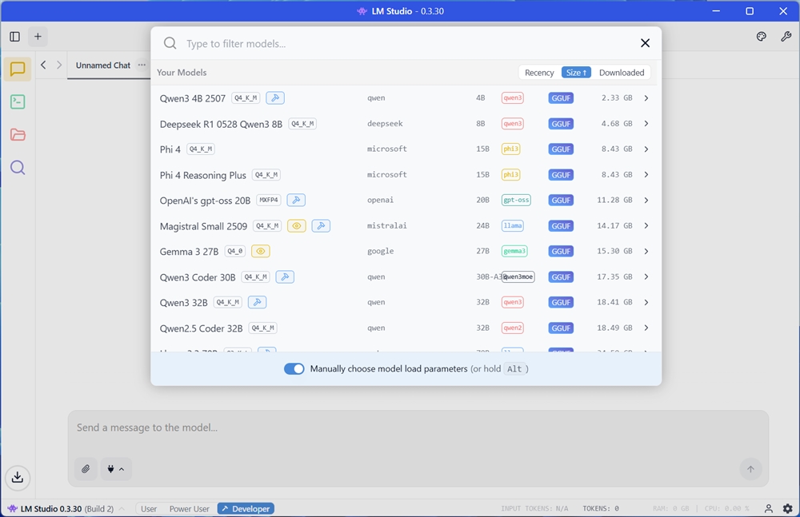Click the attach file paperclip icon

[86, 469]
